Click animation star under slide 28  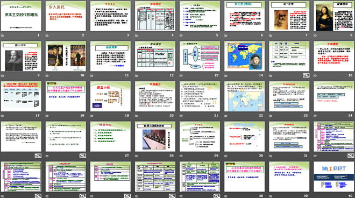[137, 156]
